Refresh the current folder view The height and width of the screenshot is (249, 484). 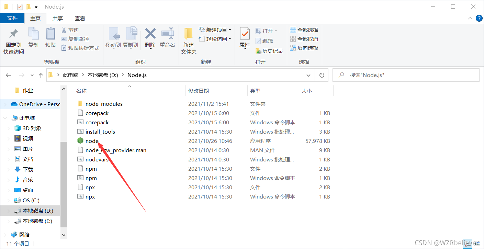click(322, 75)
